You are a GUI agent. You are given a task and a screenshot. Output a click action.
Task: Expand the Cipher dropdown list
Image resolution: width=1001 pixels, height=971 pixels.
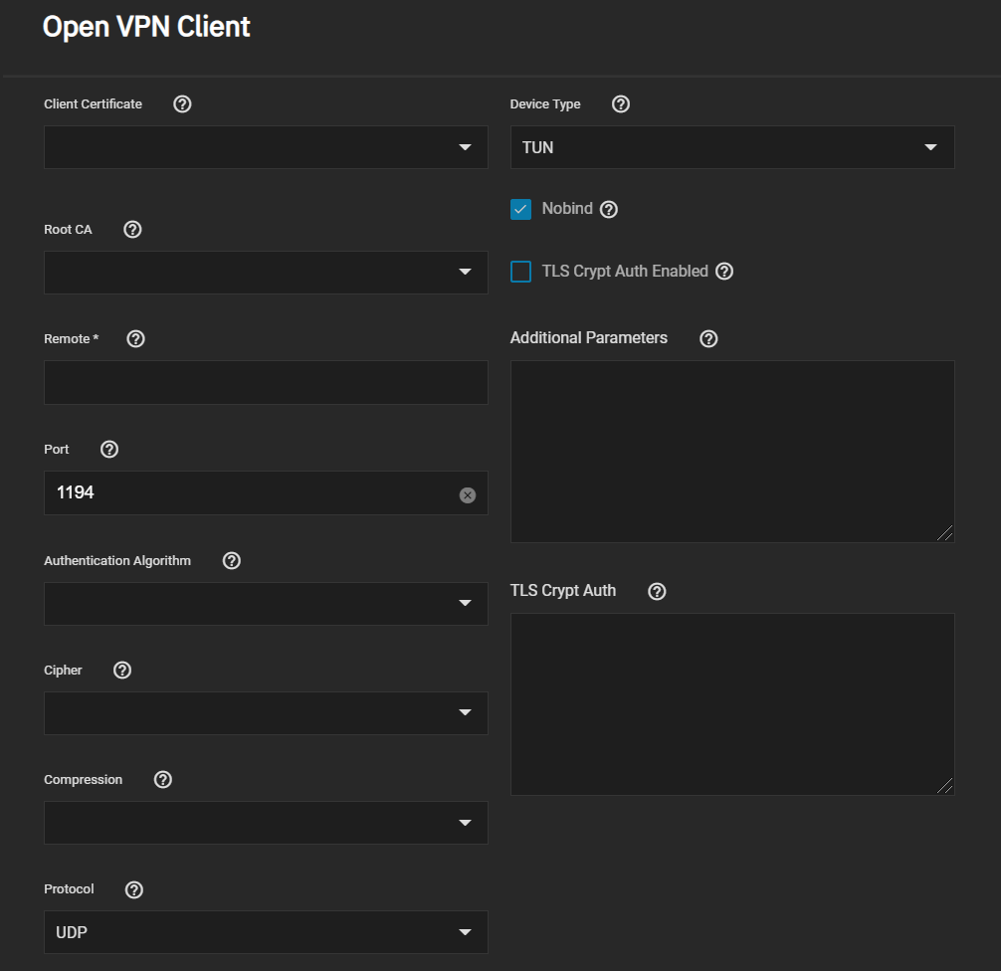(x=266, y=713)
